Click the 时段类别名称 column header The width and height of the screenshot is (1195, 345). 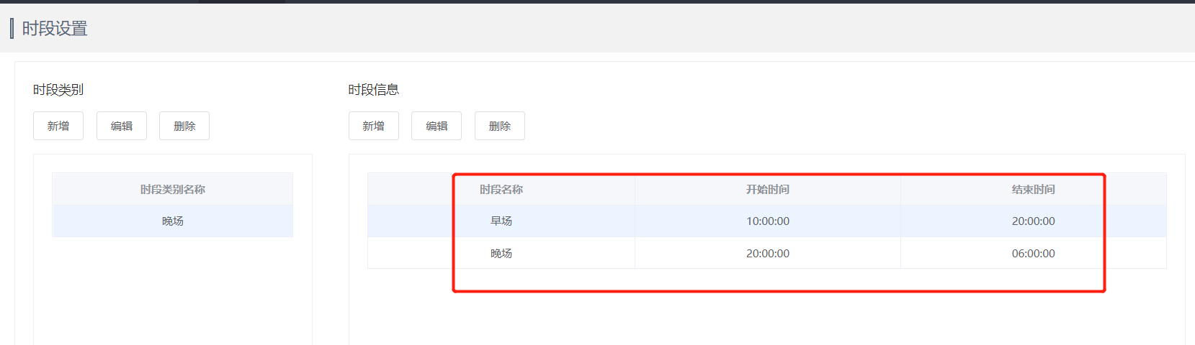[x=173, y=190]
